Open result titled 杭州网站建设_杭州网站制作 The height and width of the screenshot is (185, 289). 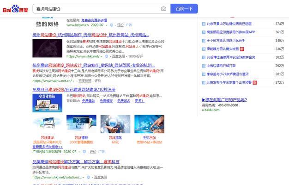[90, 35]
